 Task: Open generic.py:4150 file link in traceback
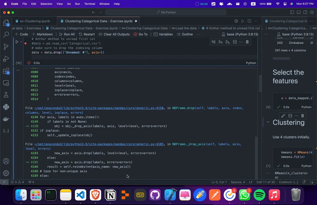click(99, 108)
